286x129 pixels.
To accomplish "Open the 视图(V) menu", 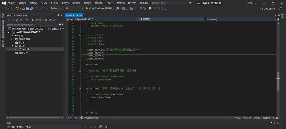I will pos(33,3).
